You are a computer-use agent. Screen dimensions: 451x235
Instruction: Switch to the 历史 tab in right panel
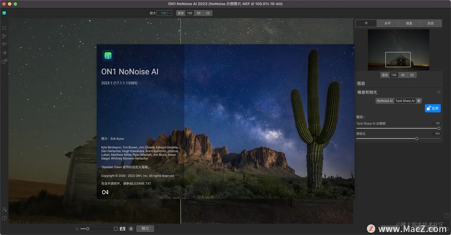click(430, 23)
